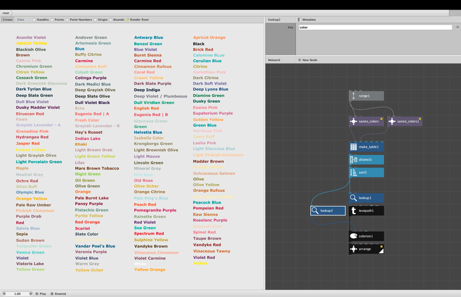Select the range1 node icon
Viewport: 461px width, 297px height.
pyautogui.click(x=354, y=96)
